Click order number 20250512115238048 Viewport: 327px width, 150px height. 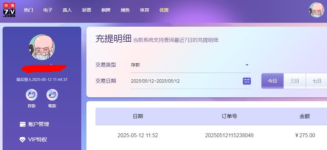[x=229, y=136]
